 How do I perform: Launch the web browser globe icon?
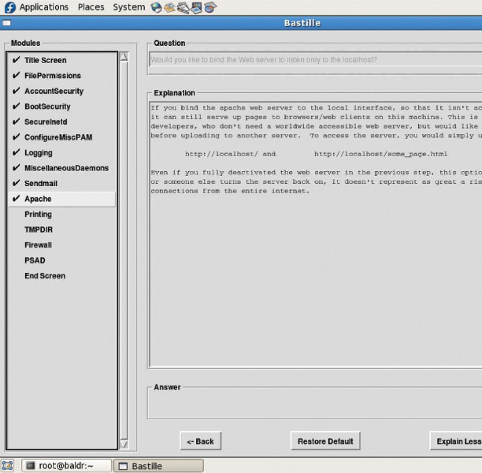[156, 8]
